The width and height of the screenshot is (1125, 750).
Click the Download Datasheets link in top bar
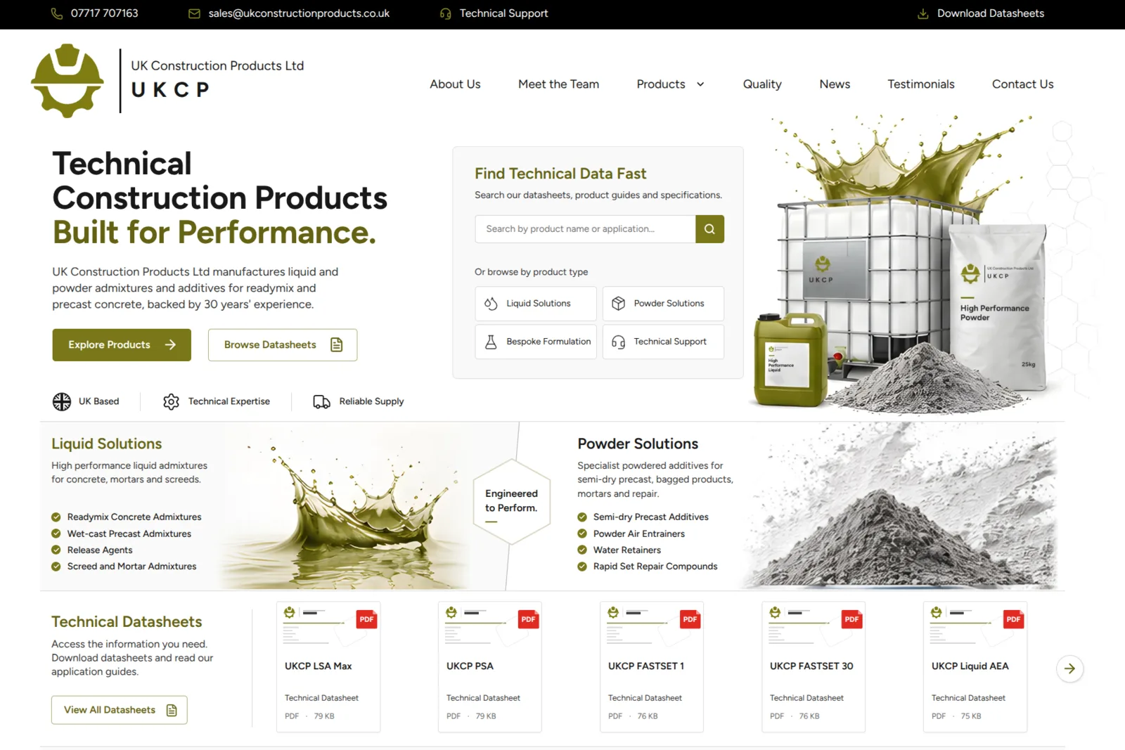pyautogui.click(x=981, y=13)
